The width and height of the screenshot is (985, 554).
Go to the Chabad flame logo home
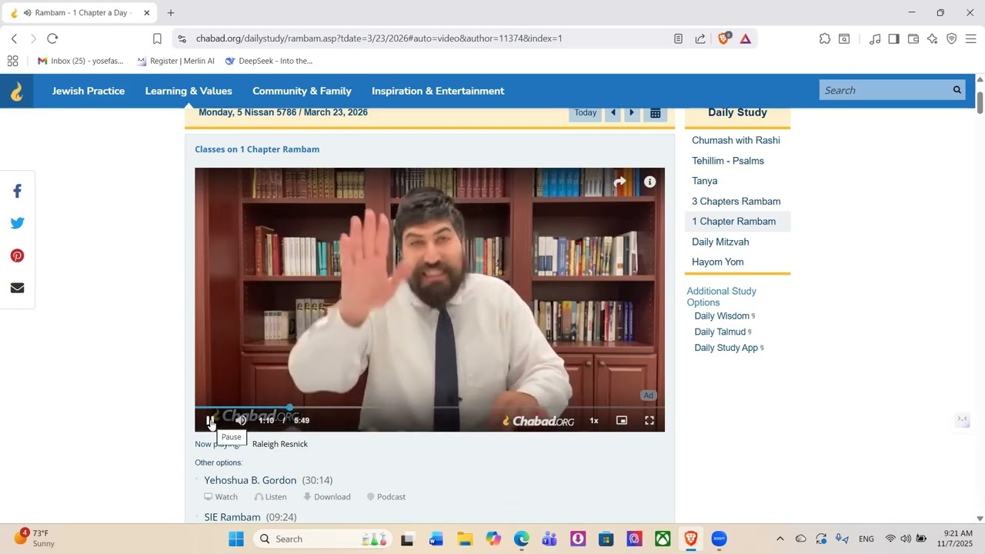[x=16, y=91]
